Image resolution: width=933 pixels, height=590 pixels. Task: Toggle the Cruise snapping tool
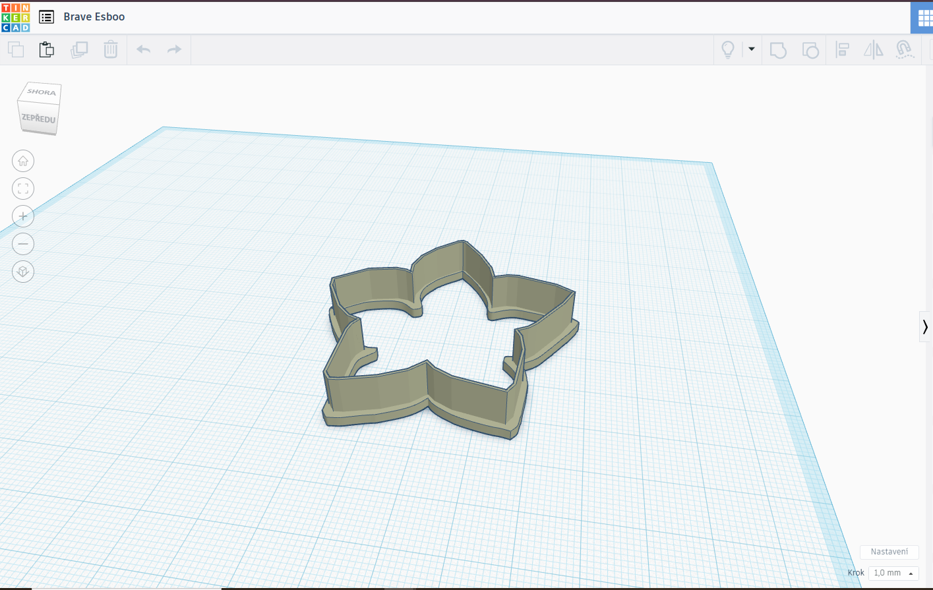[905, 50]
